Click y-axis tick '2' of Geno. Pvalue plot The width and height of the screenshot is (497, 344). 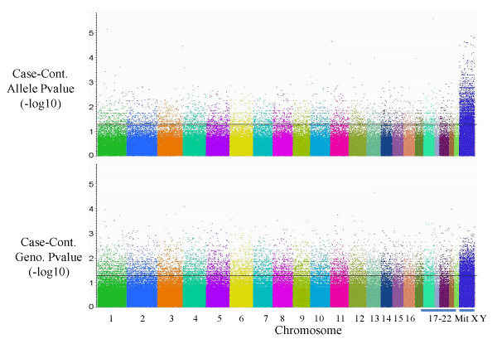pyautogui.click(x=91, y=258)
